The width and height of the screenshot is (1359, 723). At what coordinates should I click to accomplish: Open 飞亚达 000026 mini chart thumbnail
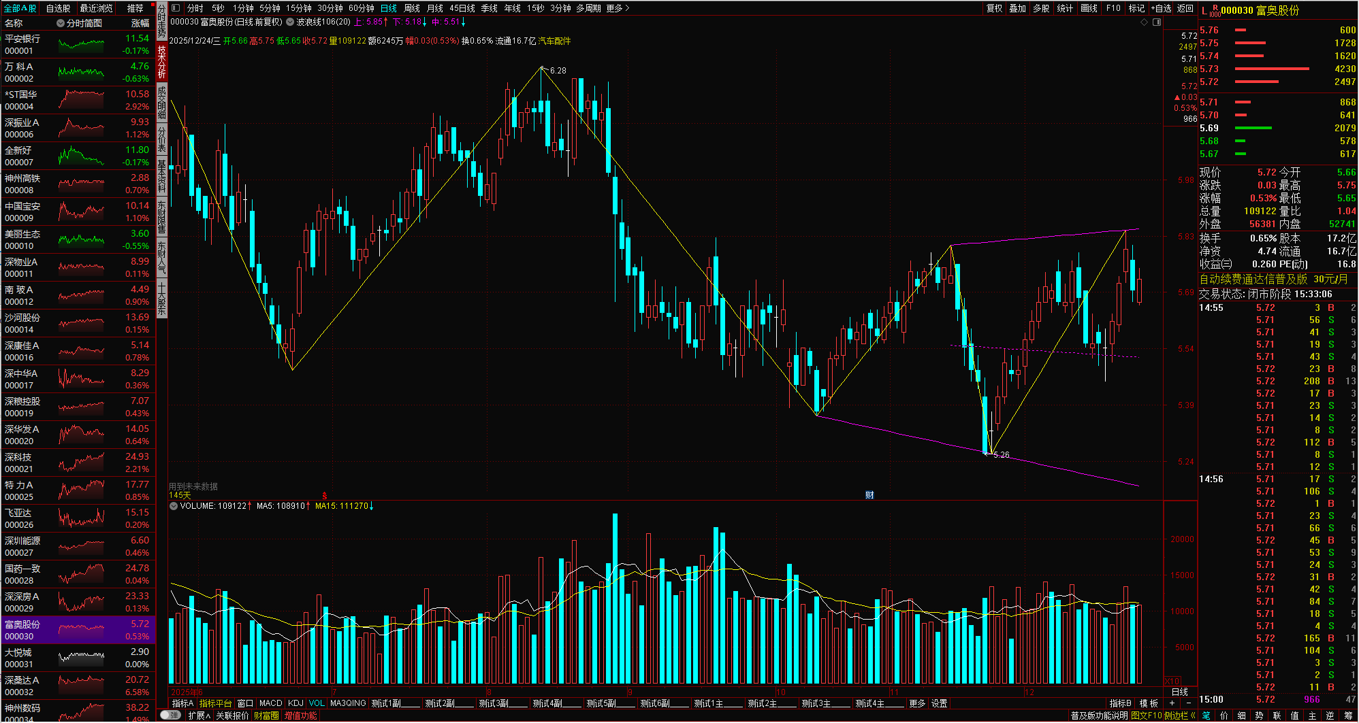81,518
